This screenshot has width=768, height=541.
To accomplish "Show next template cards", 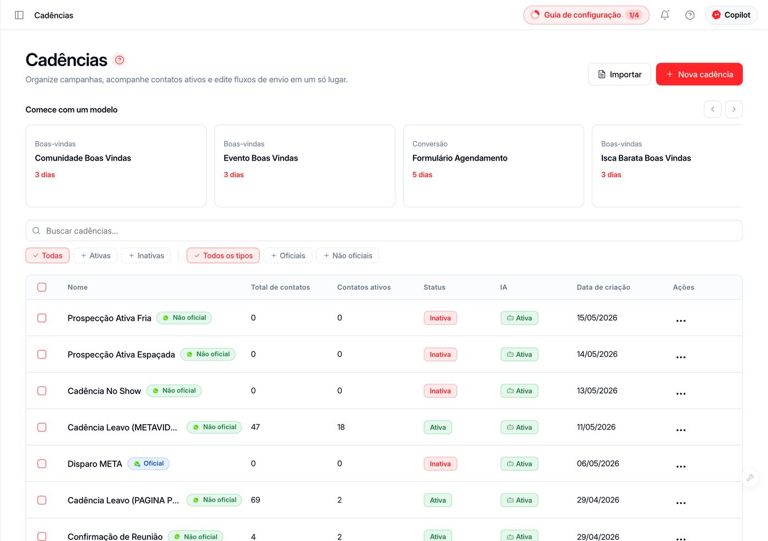I will point(734,110).
